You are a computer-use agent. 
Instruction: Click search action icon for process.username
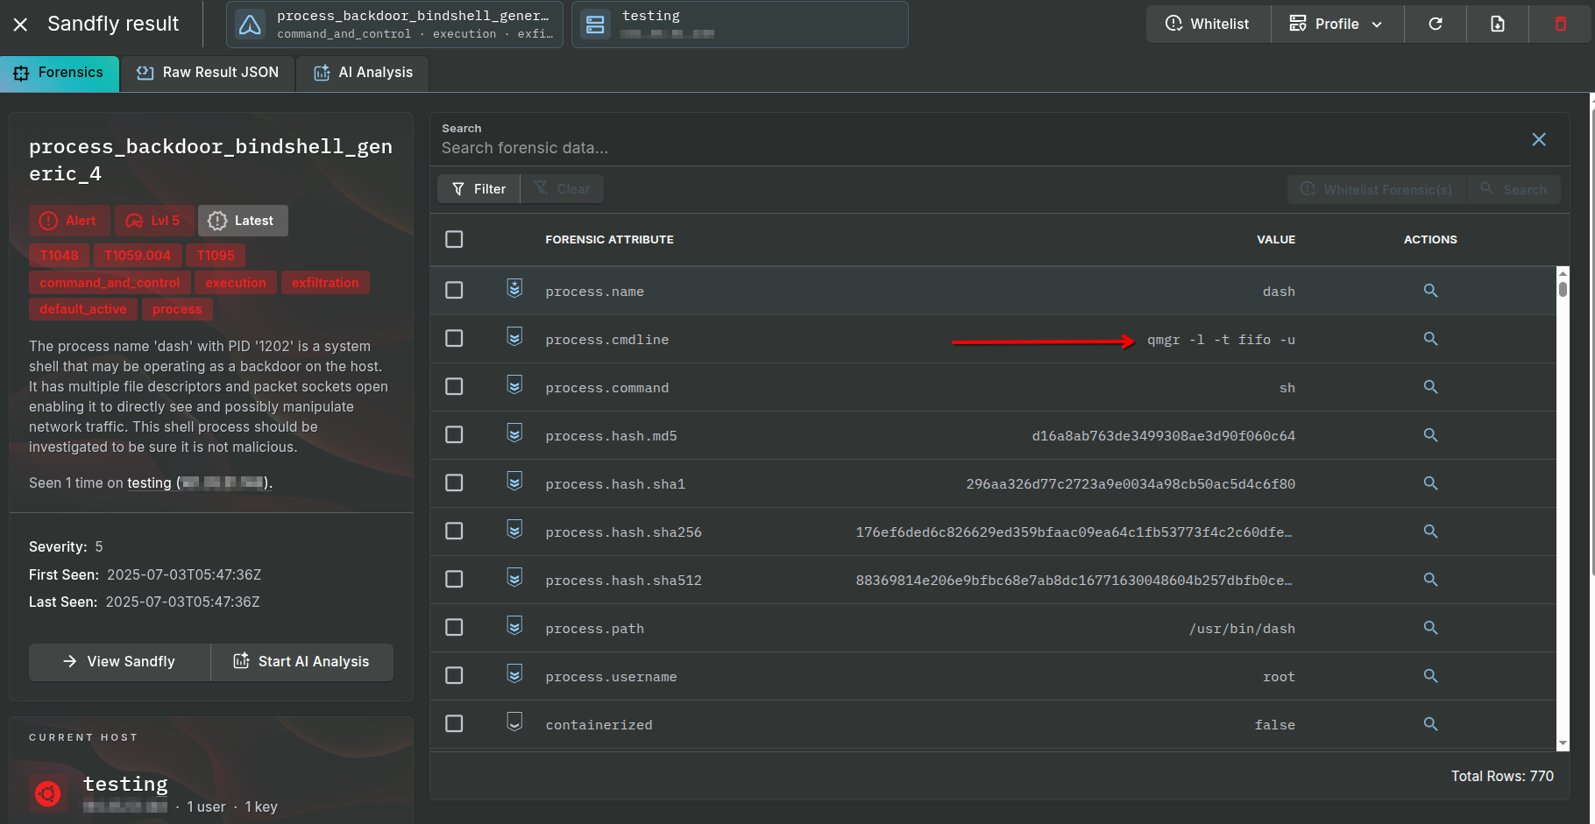click(1430, 676)
